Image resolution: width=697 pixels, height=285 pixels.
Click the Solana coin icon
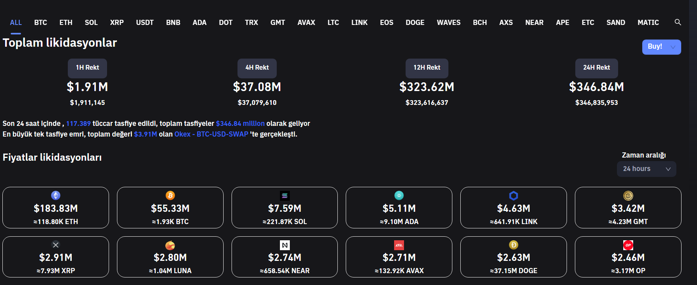click(285, 196)
